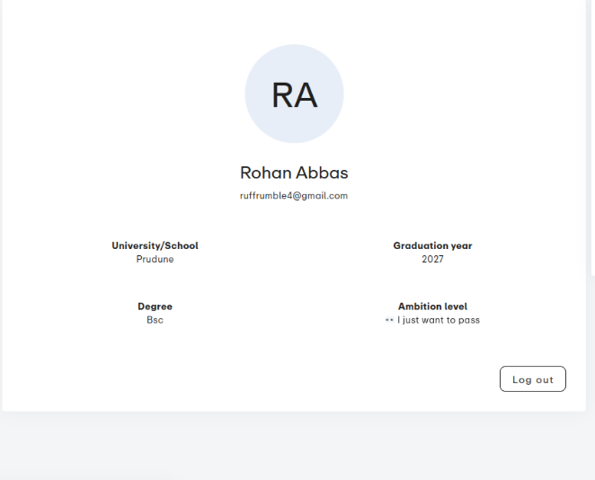Select the University/School label
Image resolution: width=595 pixels, height=480 pixels.
[x=155, y=245]
